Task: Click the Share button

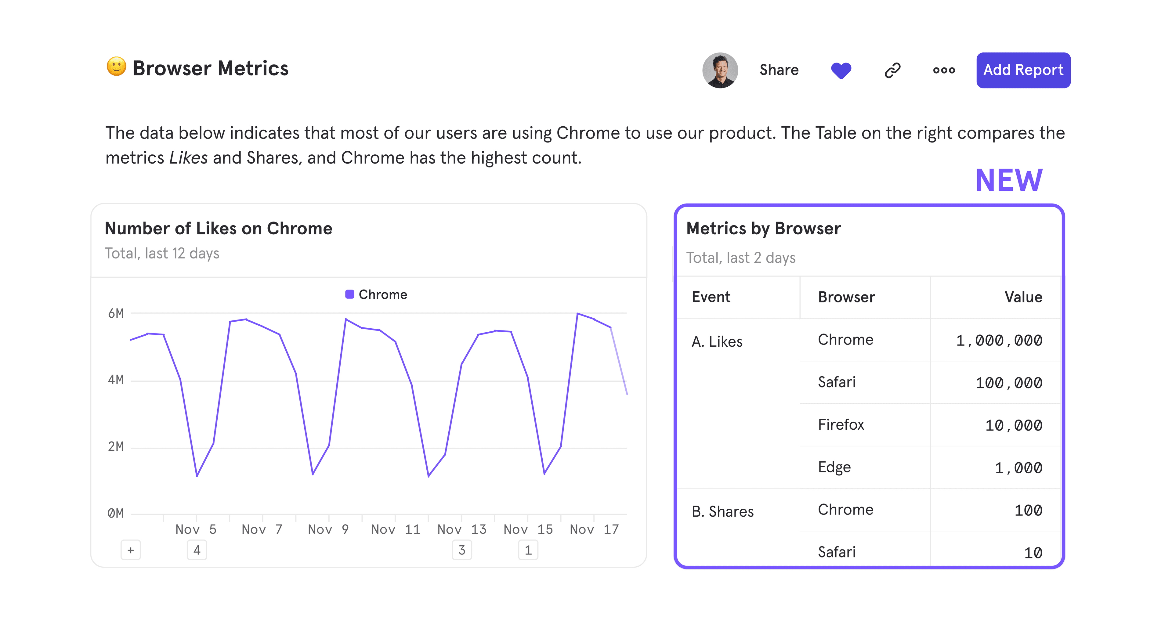Action: click(779, 70)
